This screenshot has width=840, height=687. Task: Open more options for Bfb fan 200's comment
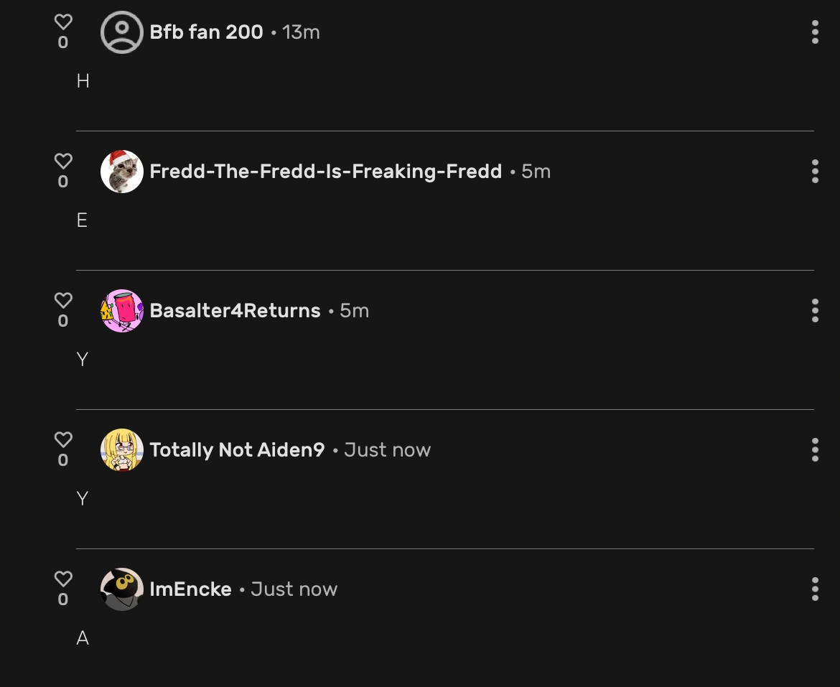click(815, 32)
